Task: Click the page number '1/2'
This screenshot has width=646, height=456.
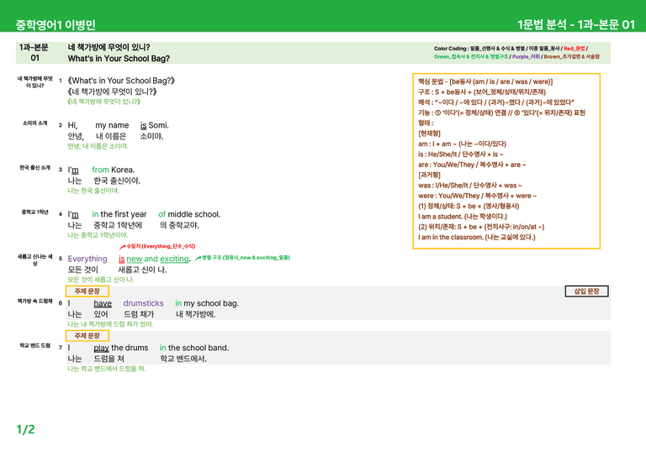Action: (25, 430)
